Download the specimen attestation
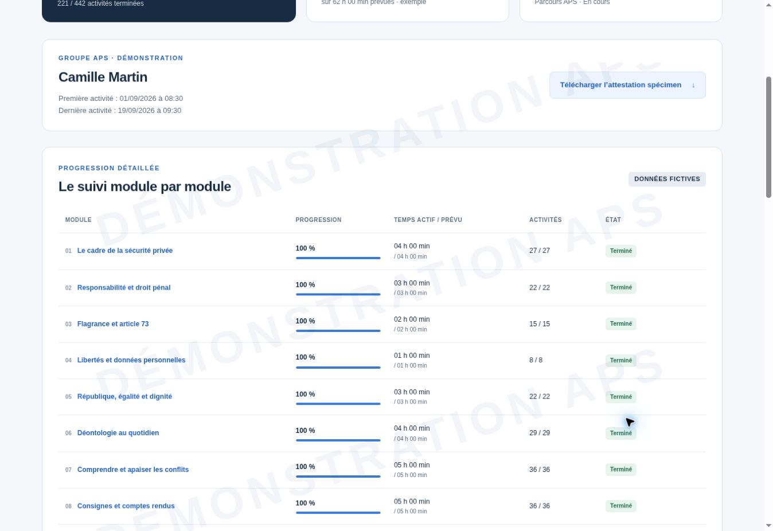This screenshot has width=773, height=531. pyautogui.click(x=627, y=85)
